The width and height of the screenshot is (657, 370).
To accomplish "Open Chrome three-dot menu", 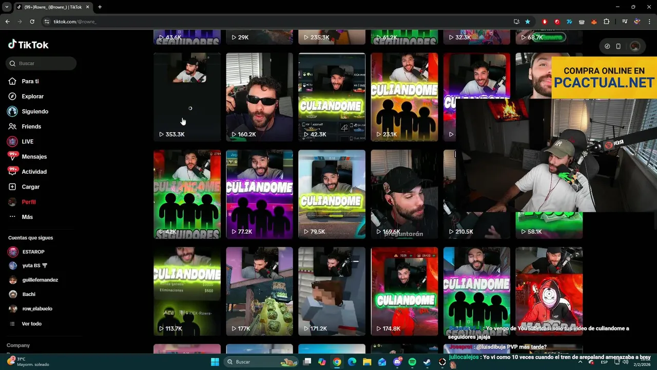I will click(649, 22).
